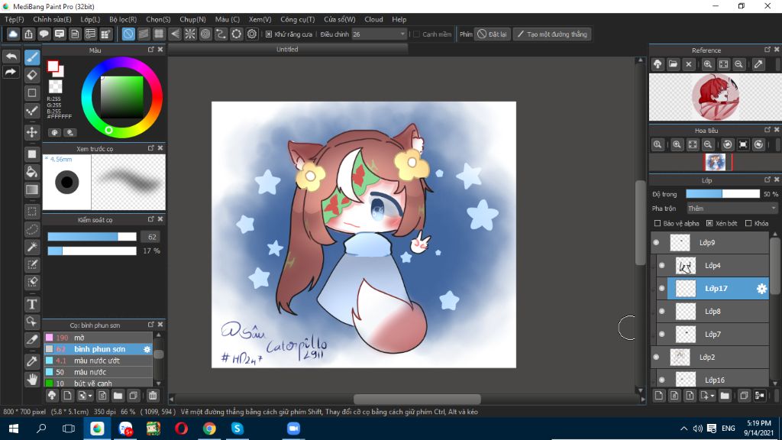Open Tệp(F) menu
This screenshot has height=440, width=782.
coord(15,19)
